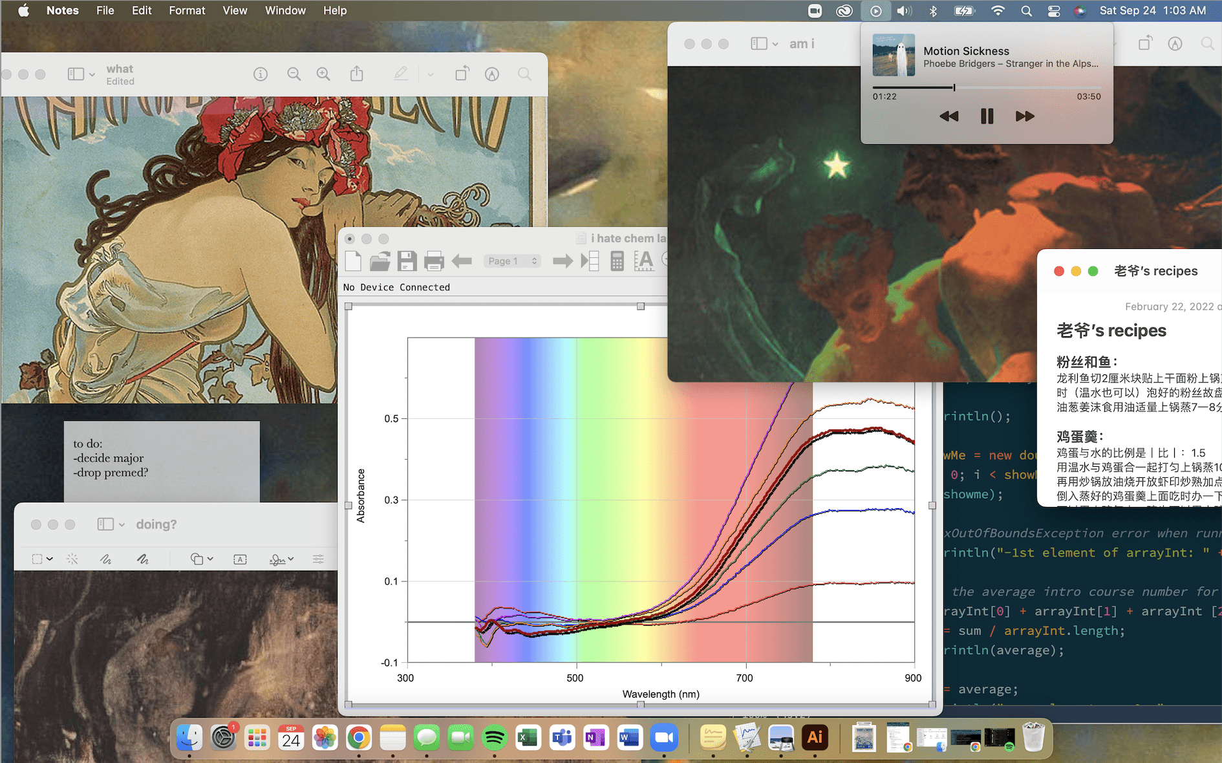Rewind to previous track in Now Playing
Viewport: 1222px width, 763px height.
(949, 116)
